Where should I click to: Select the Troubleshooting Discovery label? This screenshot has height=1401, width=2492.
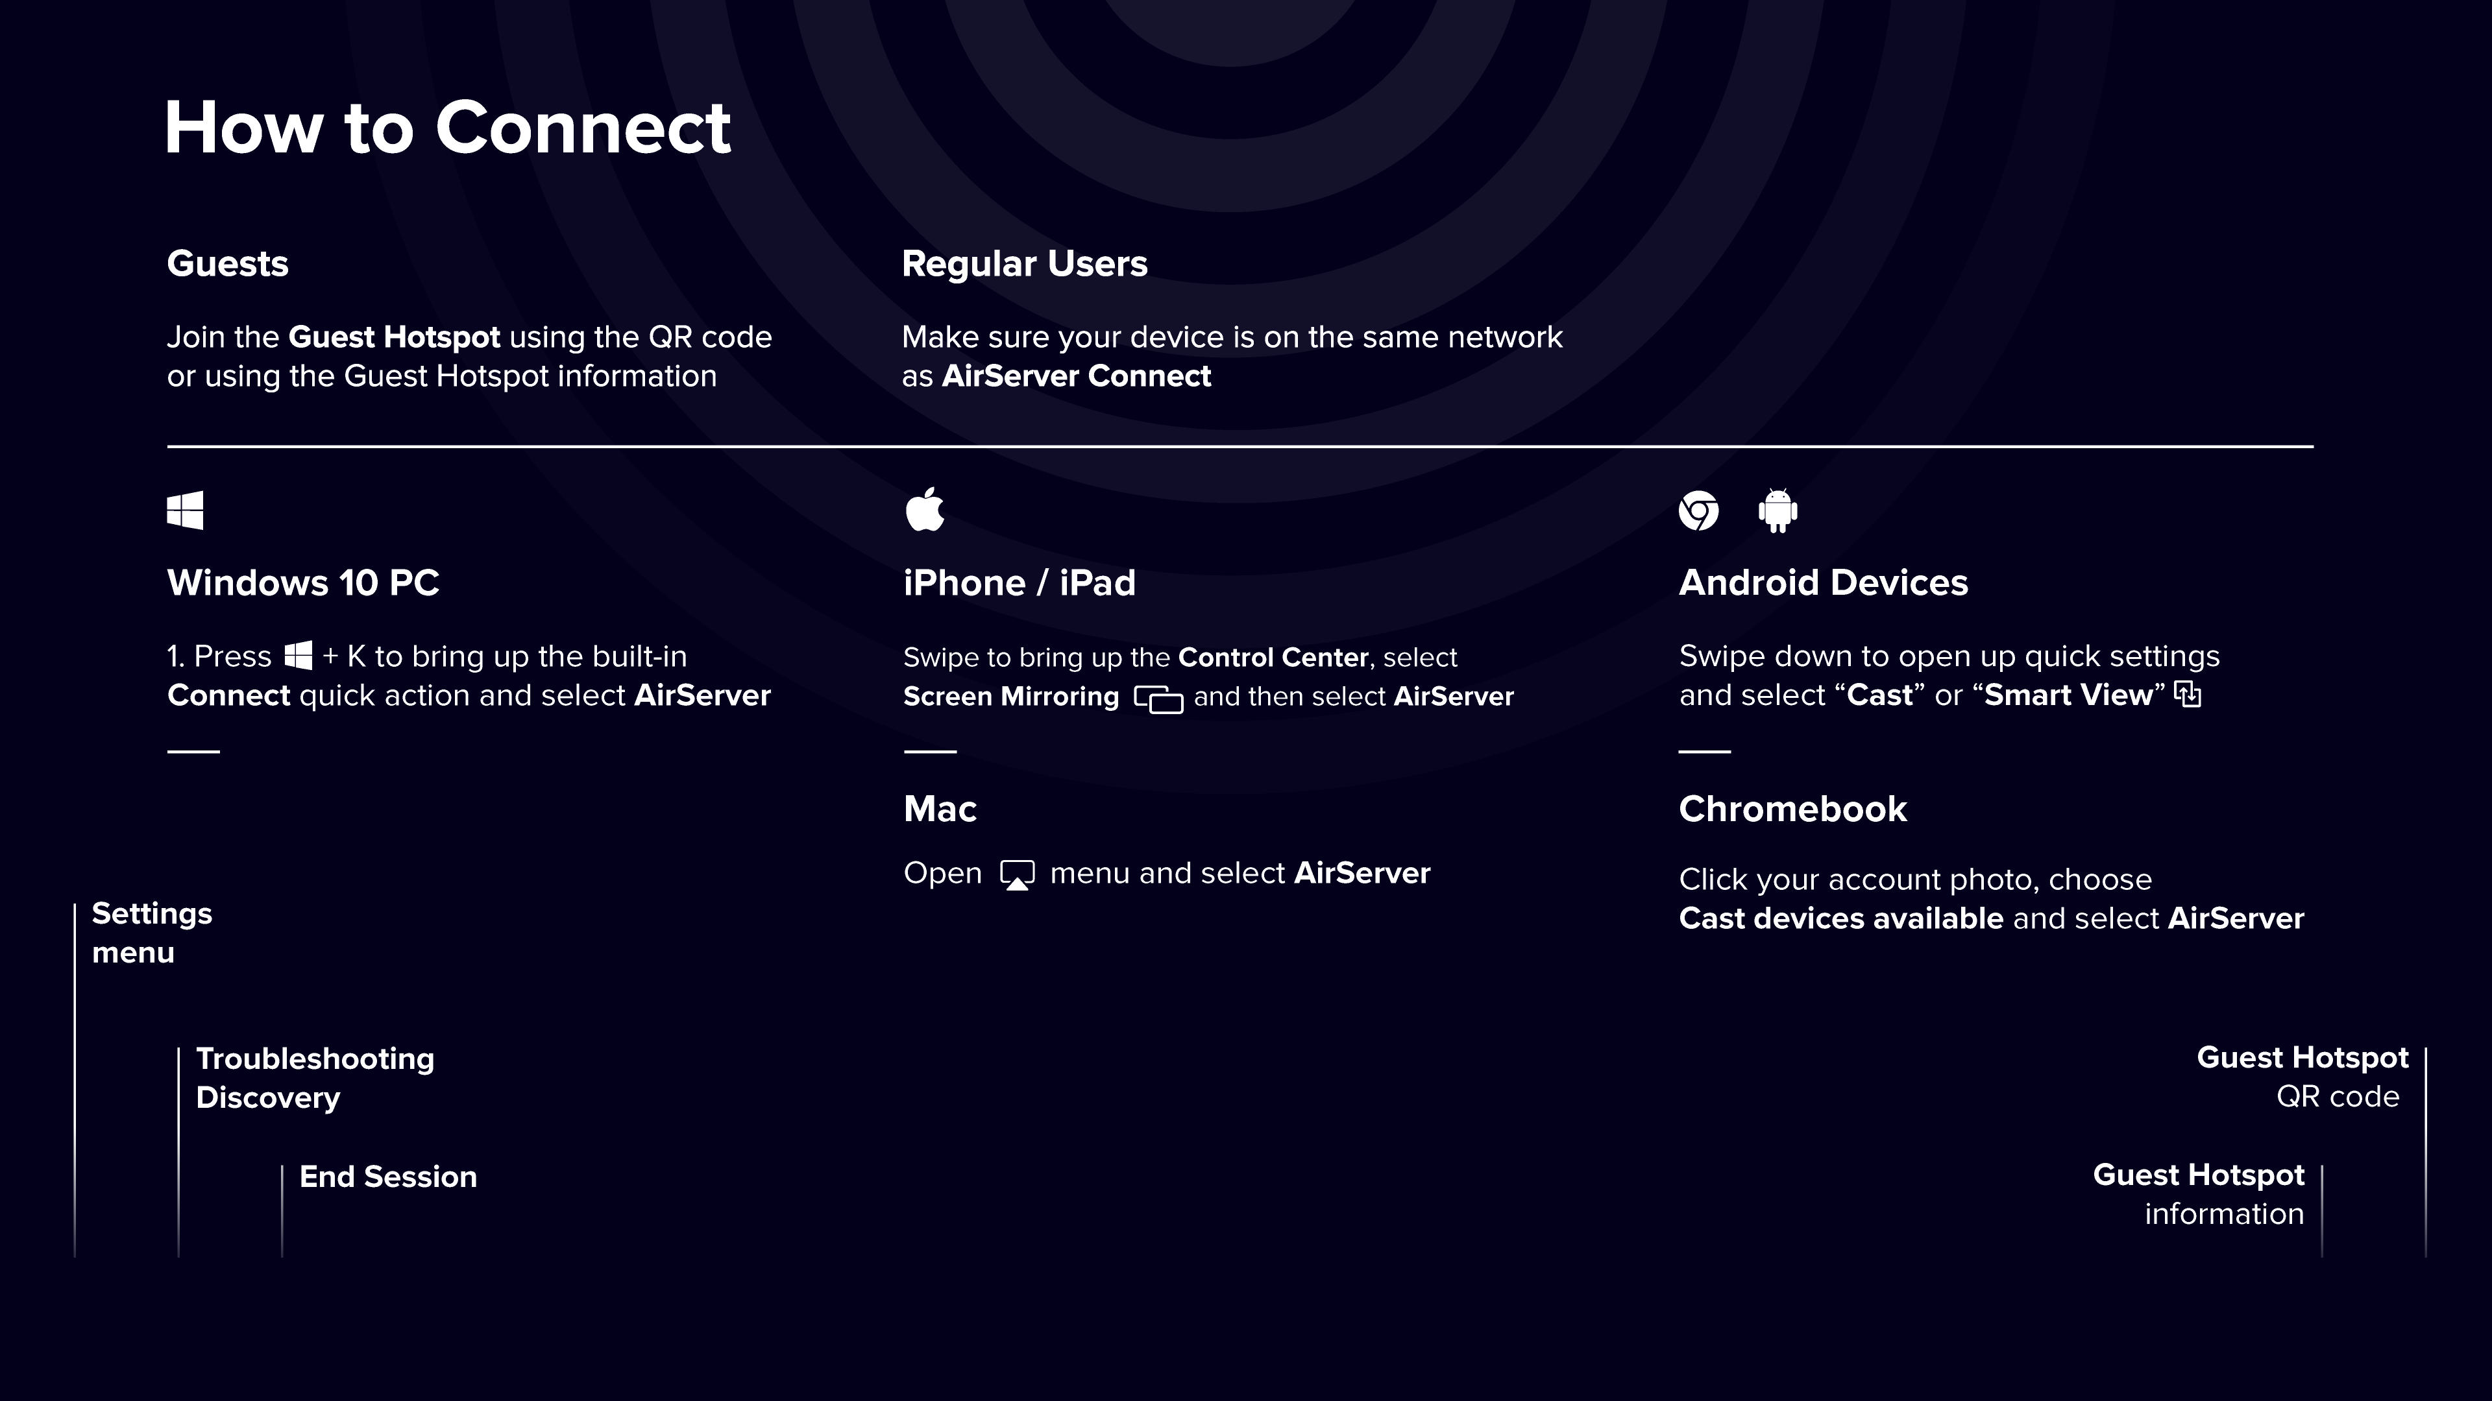pos(314,1078)
